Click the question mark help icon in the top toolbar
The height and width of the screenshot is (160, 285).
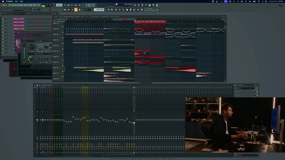146,5
